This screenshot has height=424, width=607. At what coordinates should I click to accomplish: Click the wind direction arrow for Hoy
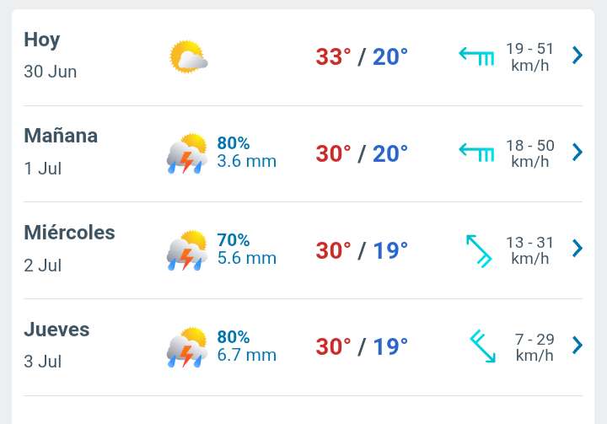pos(476,56)
